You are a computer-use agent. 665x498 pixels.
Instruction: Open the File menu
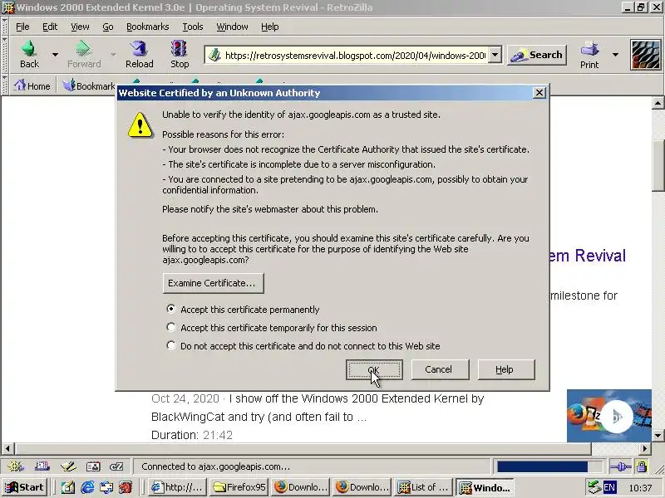[22, 27]
